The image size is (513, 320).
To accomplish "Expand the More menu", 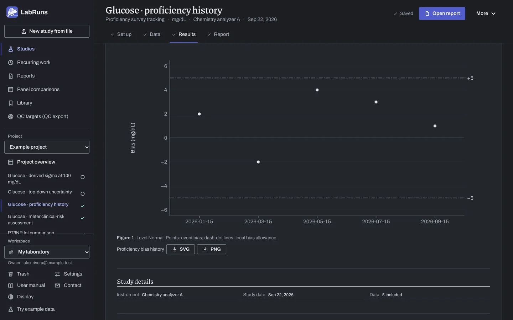I will point(486,14).
